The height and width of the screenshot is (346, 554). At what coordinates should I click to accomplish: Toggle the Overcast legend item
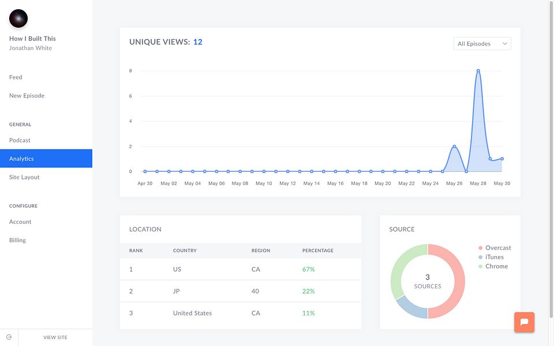tap(495, 248)
